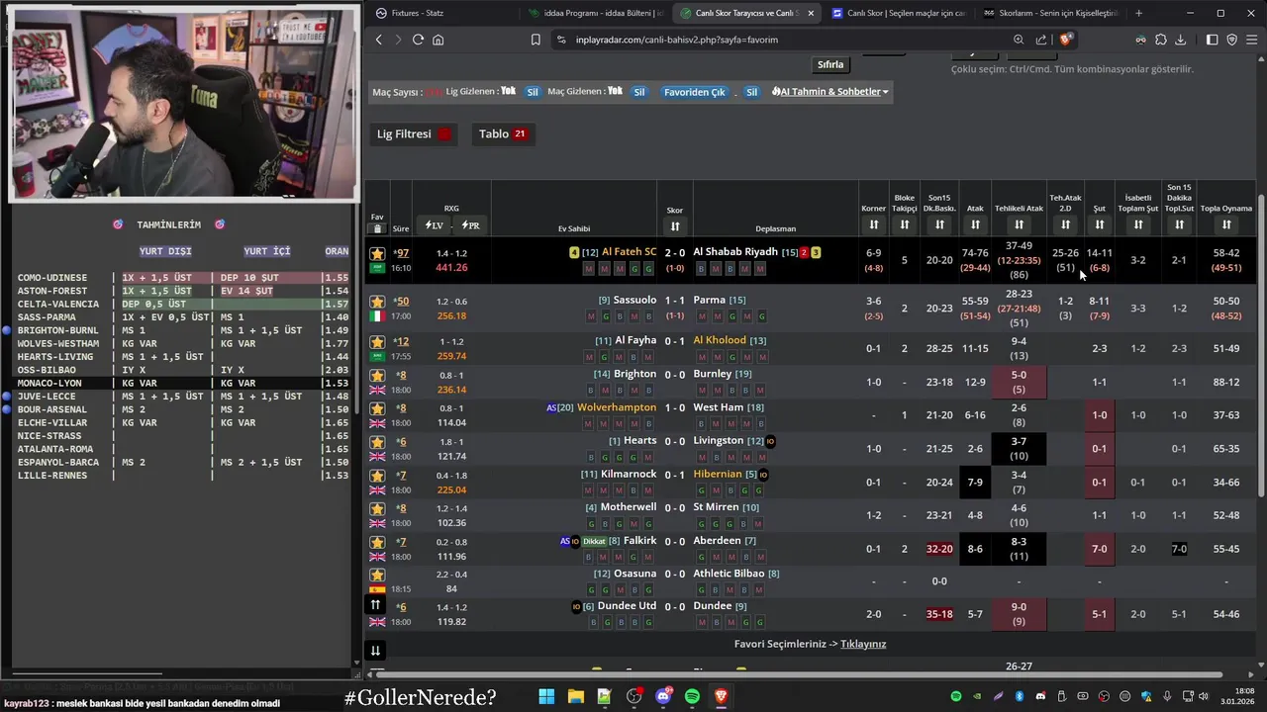Viewport: 1267px width, 712px height.
Task: Click the trash icon under Fav header
Action: 377,228
